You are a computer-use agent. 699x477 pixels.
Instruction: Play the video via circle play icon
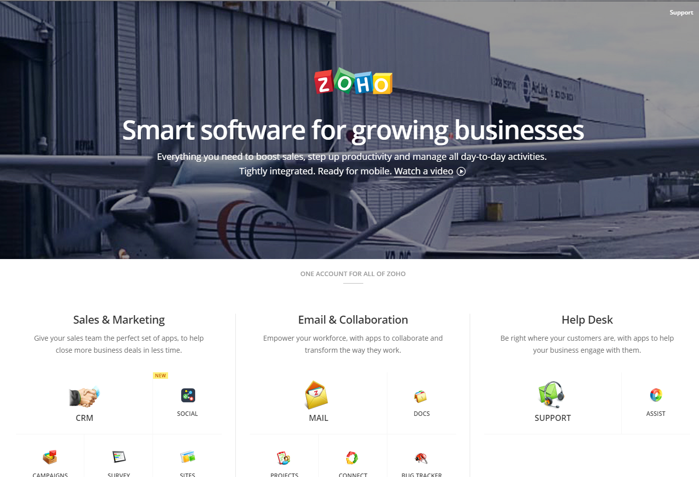coord(461,171)
